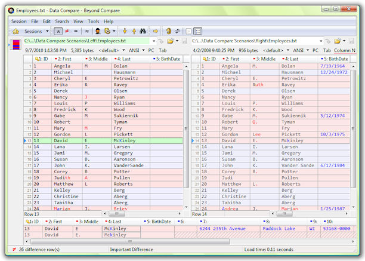Click left pane open file folder icon

pos(170,41)
